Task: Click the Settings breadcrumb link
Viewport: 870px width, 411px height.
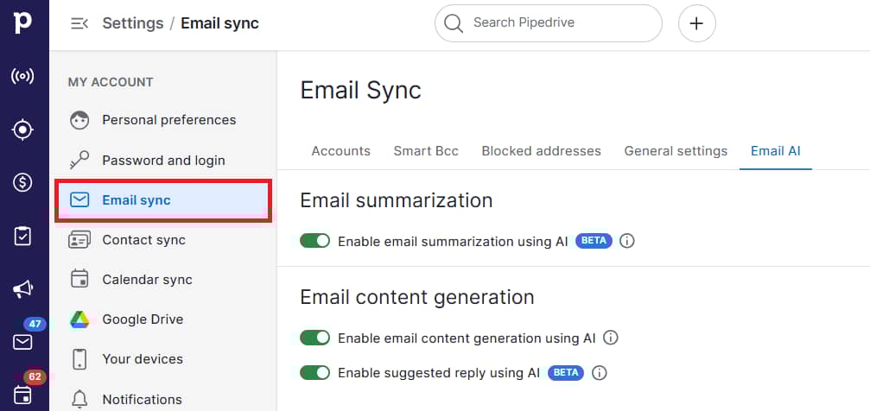Action: click(133, 23)
